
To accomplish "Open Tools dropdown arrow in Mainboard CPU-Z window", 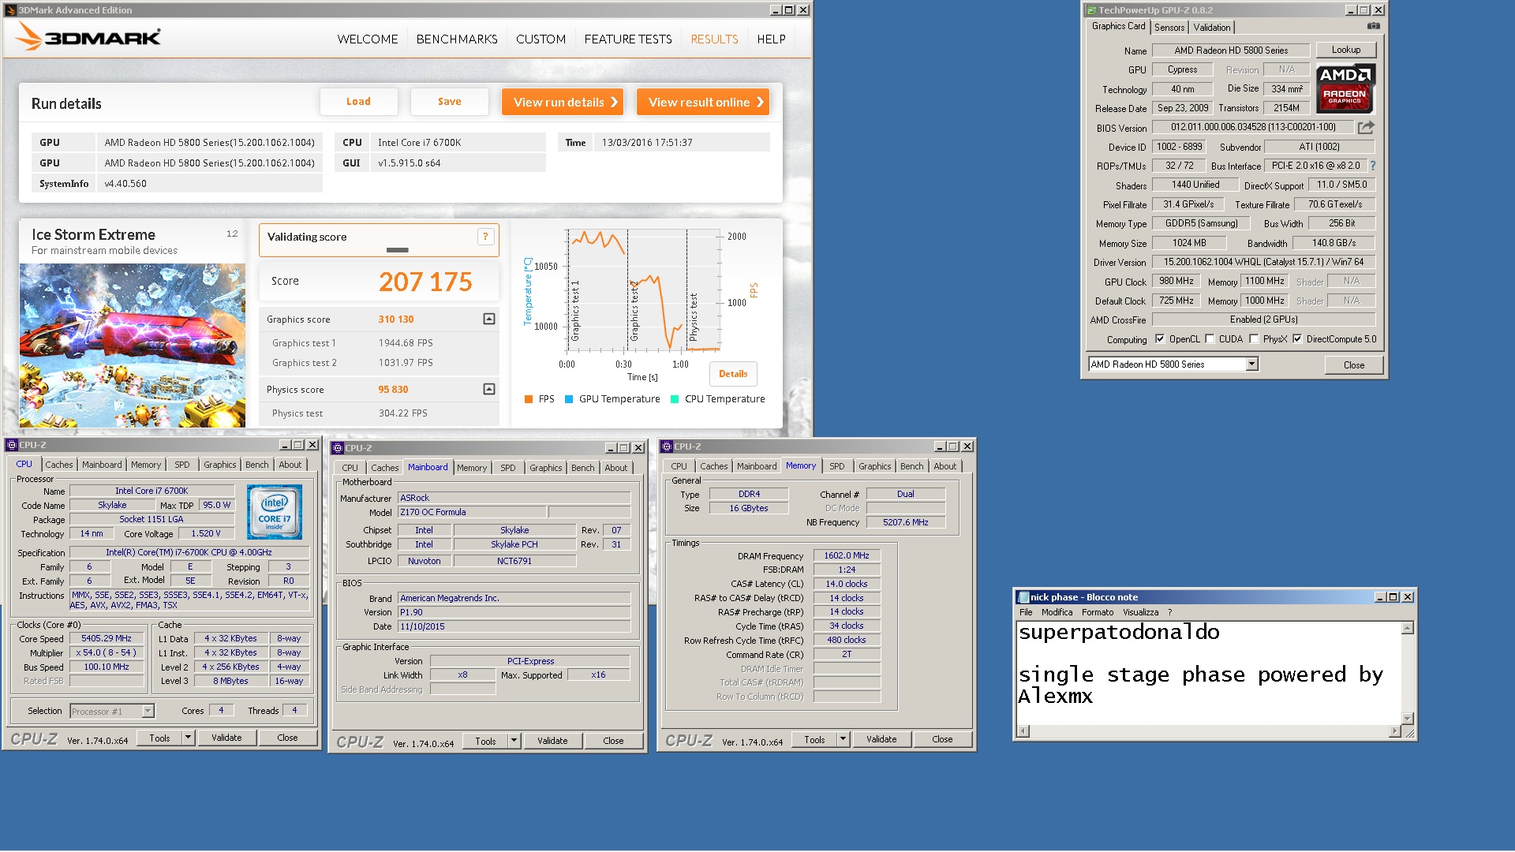I will point(514,741).
